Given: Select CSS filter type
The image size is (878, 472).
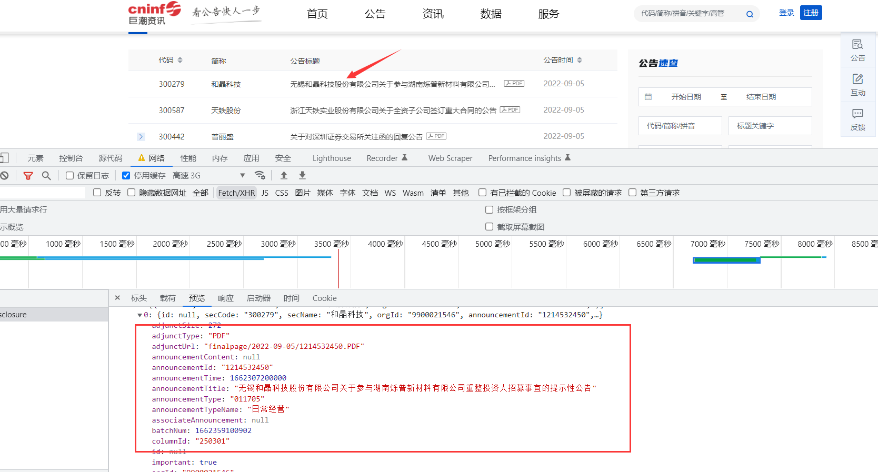Looking at the screenshot, I should point(282,193).
